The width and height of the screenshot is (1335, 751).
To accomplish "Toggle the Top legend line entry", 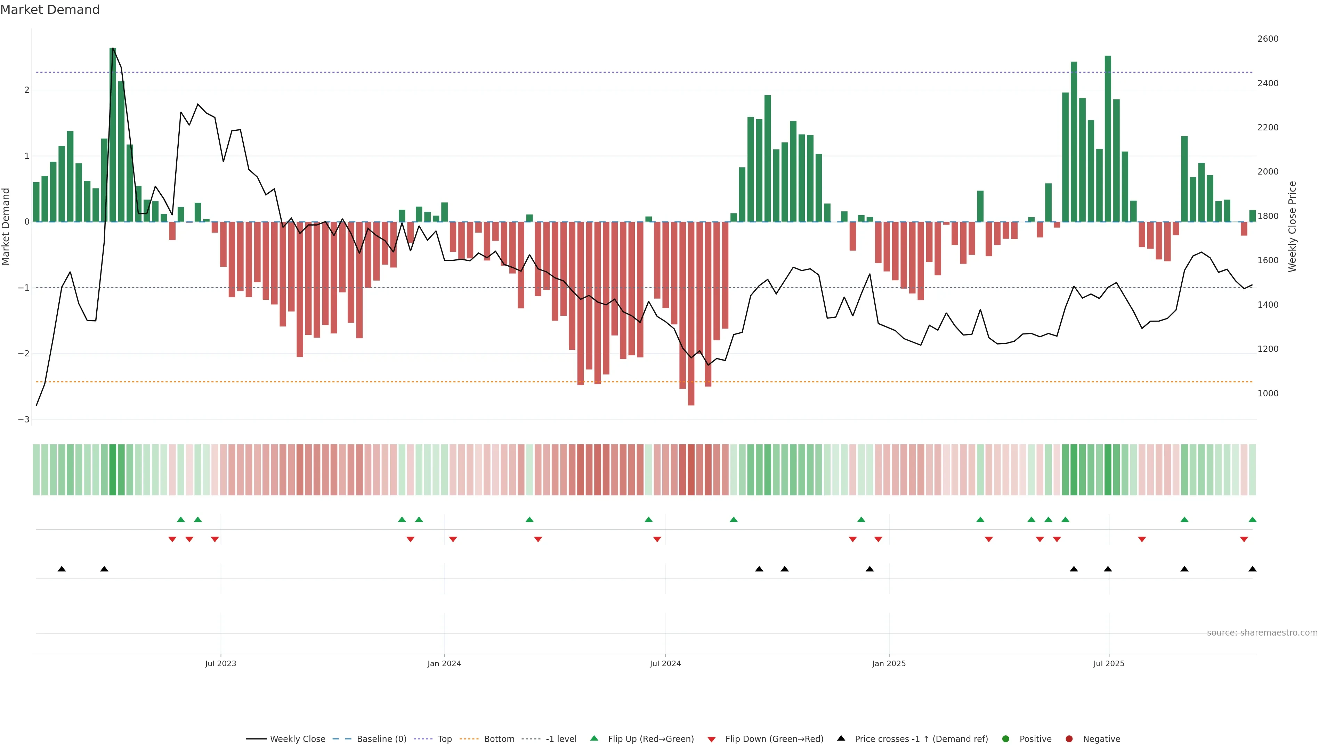I will pyautogui.click(x=444, y=739).
